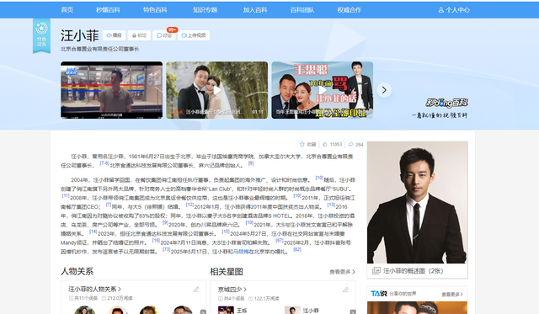Screen dimensions: 539x314
Task: Open the 权威合作 nav item
Action: 350,10
